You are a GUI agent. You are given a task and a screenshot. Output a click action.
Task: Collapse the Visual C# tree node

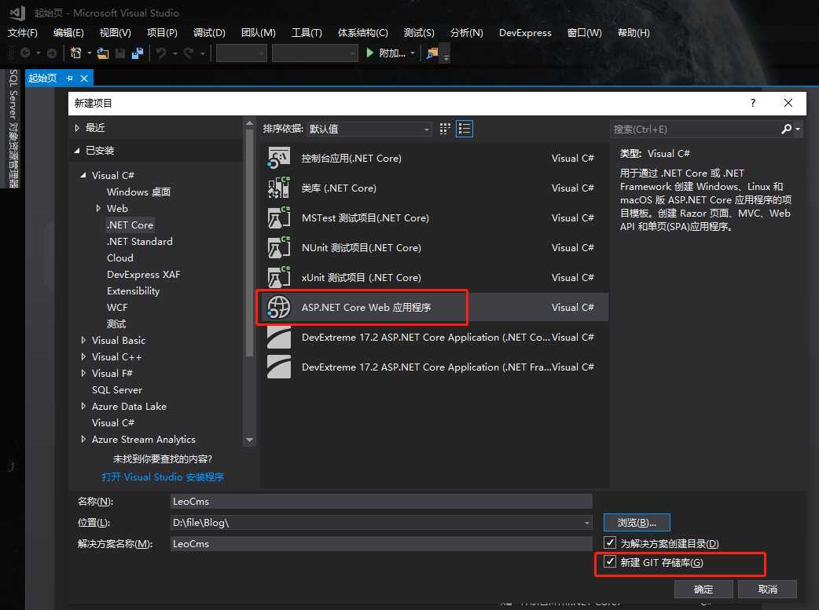(83, 175)
